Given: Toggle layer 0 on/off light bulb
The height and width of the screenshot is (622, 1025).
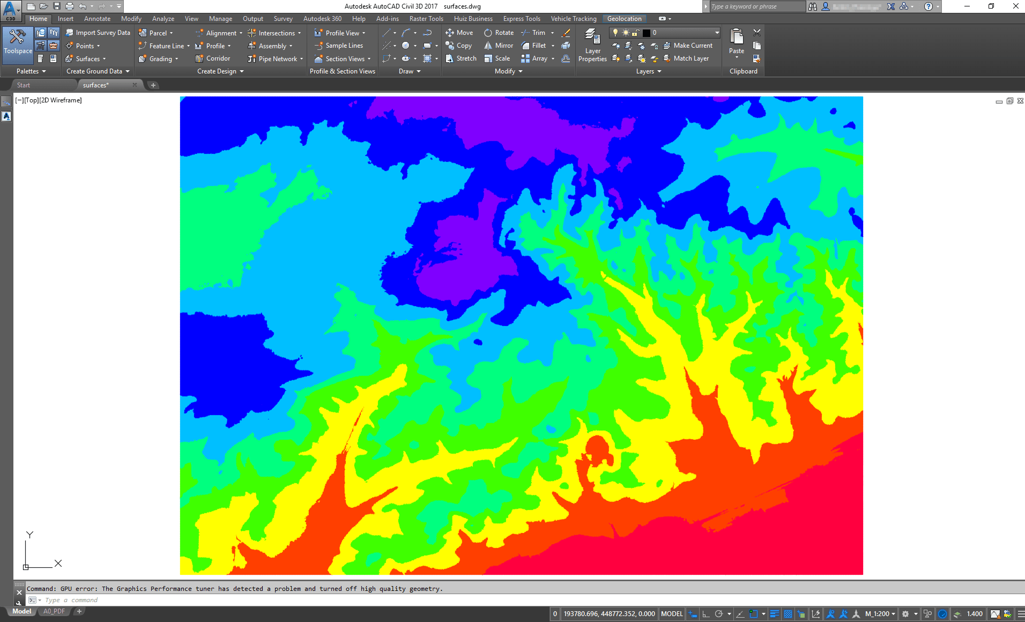Looking at the screenshot, I should click(x=615, y=33).
